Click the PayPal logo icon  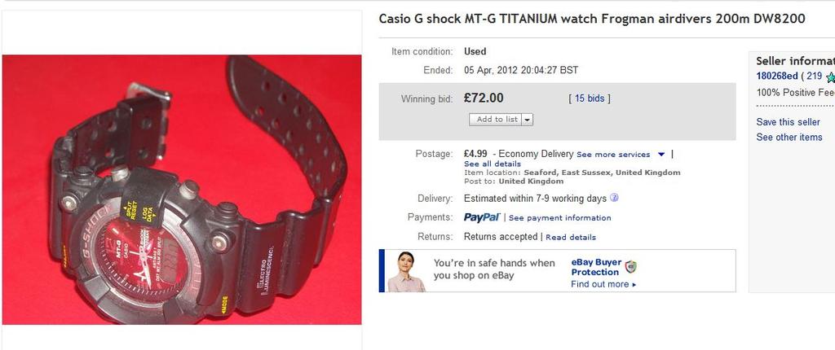tap(481, 217)
